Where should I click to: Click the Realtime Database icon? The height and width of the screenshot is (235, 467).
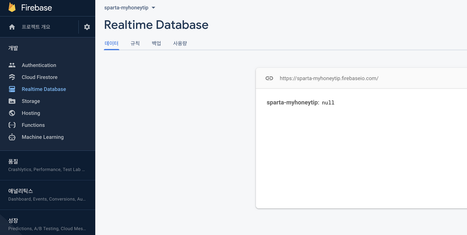[x=12, y=89]
